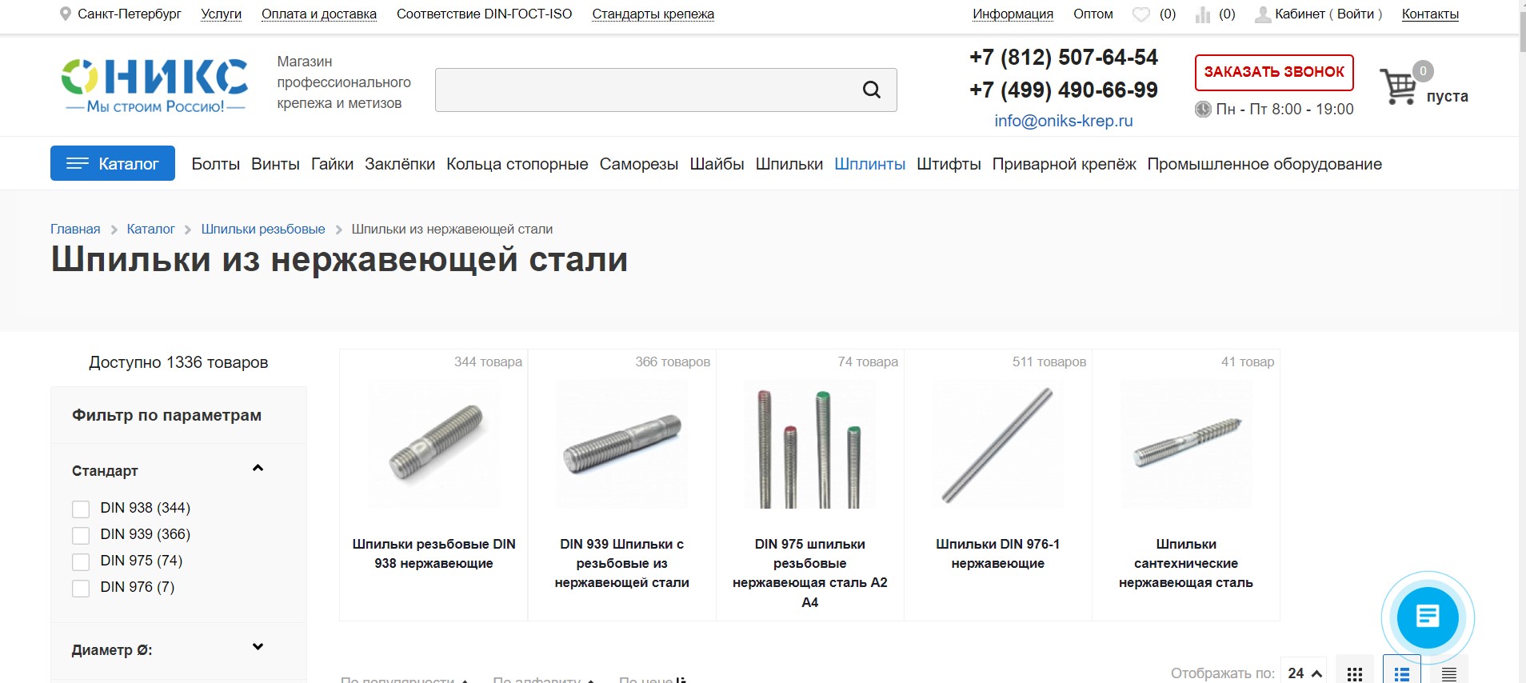
Task: Switch to list view icon
Action: [x=1402, y=673]
